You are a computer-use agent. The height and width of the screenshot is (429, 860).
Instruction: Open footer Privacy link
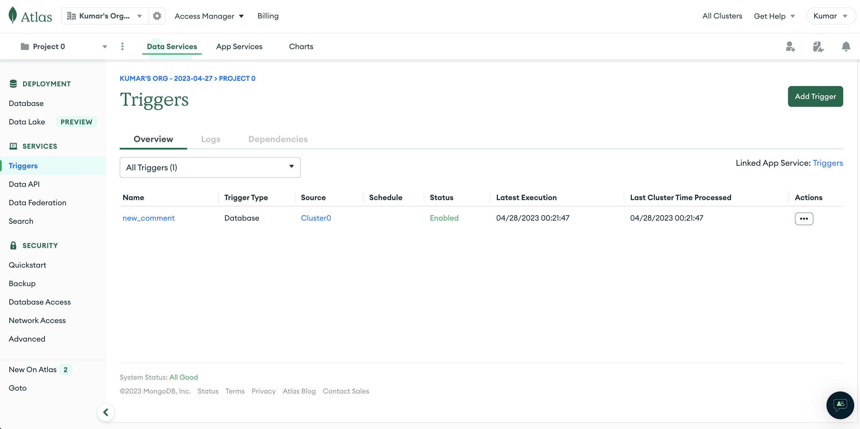click(264, 391)
